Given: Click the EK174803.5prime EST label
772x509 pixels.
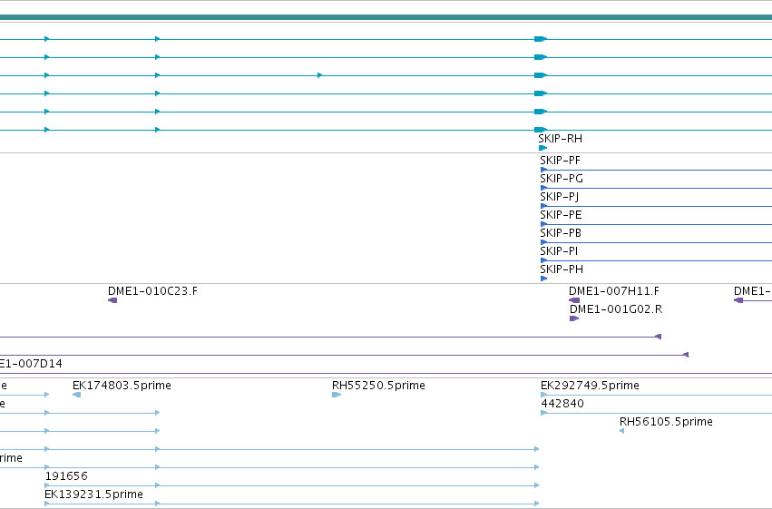Looking at the screenshot, I should 122,386.
